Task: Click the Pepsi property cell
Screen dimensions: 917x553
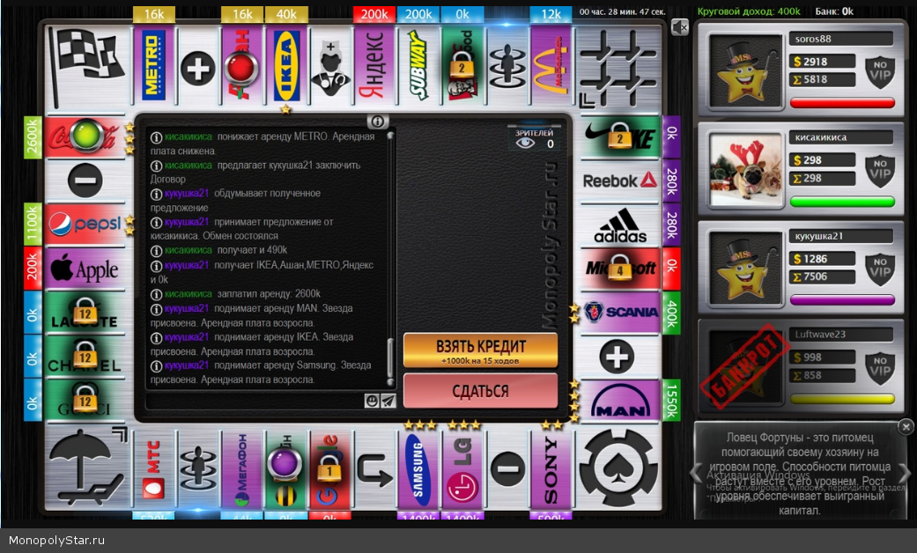Action: pyautogui.click(x=85, y=225)
